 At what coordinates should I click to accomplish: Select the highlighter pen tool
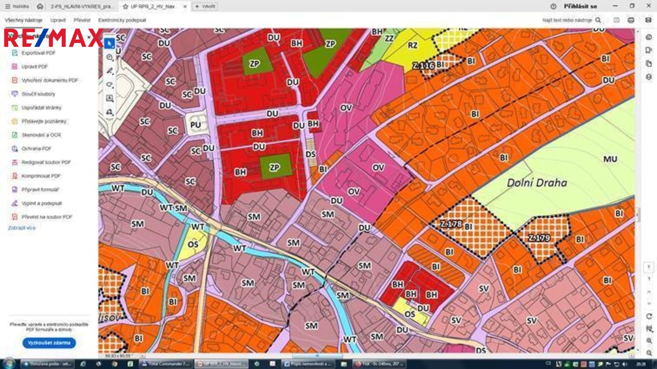(109, 71)
